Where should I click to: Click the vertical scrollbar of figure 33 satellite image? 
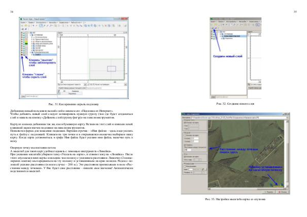[x=287, y=154]
